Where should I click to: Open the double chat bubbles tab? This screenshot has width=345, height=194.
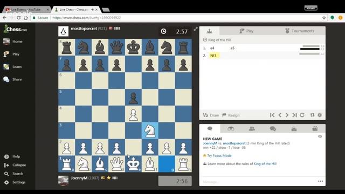pos(273,128)
